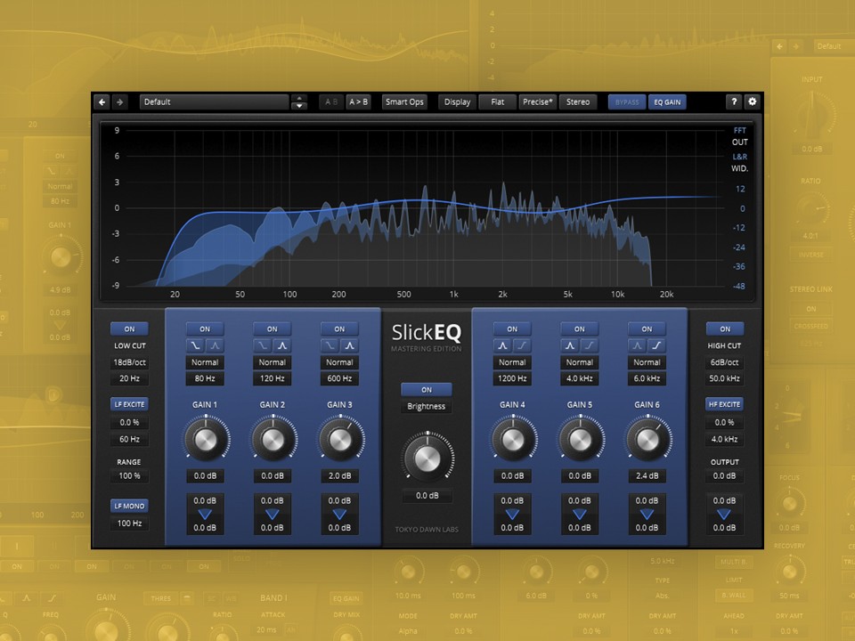Select the FFT display option
Image resolution: width=855 pixels, height=641 pixels.
tap(739, 130)
